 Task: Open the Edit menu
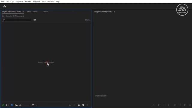7,2
